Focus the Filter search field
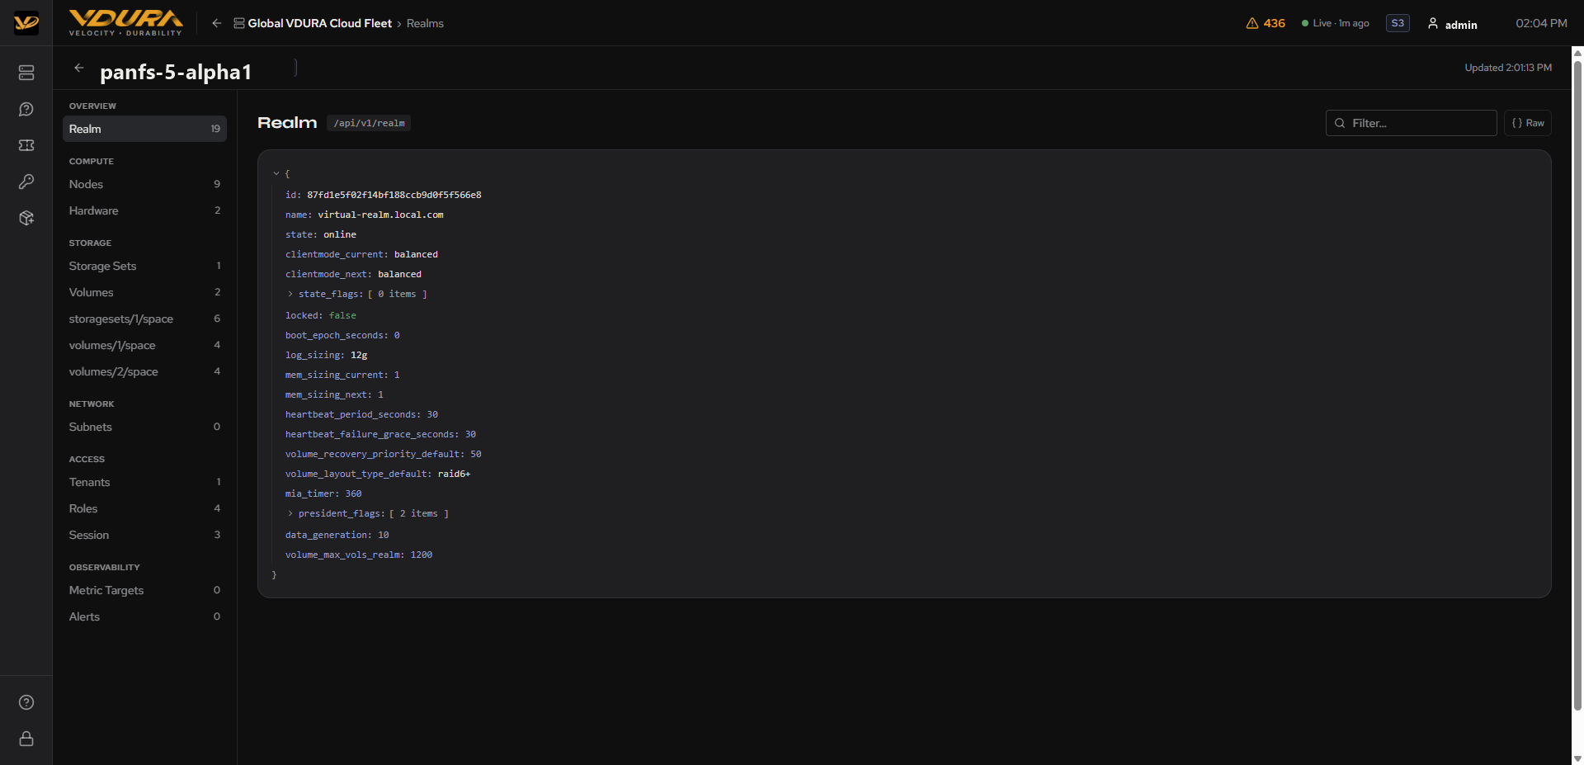Image resolution: width=1584 pixels, height=765 pixels. (1411, 123)
